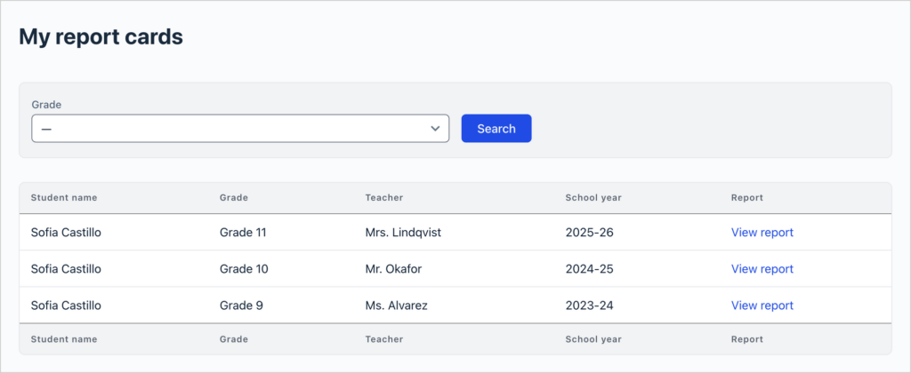The image size is (911, 373).
Task: Click the top 'Teacher' column header
Action: (x=384, y=198)
